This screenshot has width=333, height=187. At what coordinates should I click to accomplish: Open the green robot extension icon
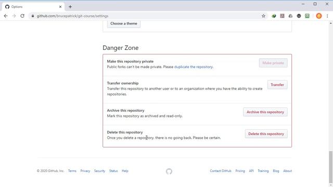[x=307, y=16]
